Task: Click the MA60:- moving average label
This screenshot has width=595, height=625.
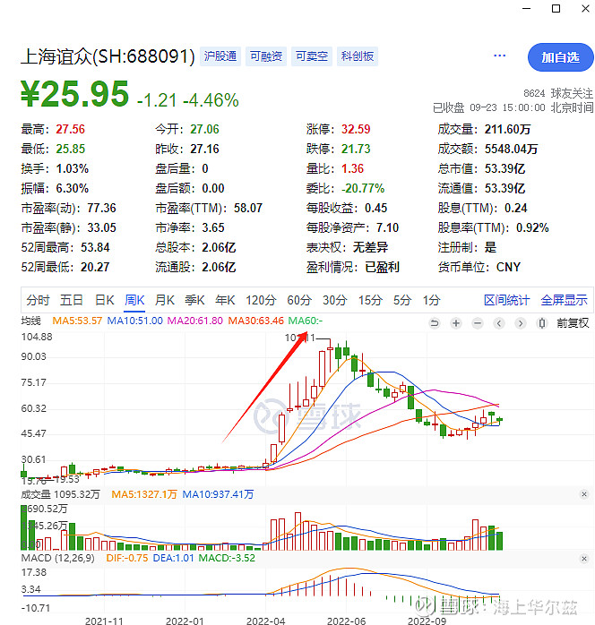Action: tap(306, 321)
